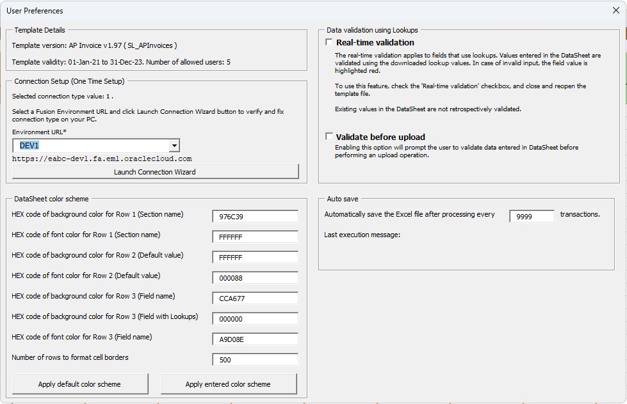Close the User Preferences dialog
The width and height of the screenshot is (627, 404).
(x=617, y=11)
